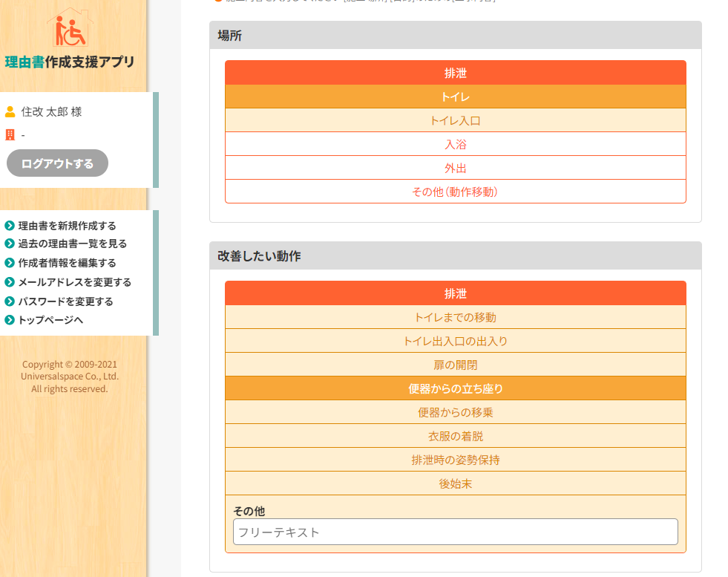Select 衣服の着脱 as action to improve

455,436
